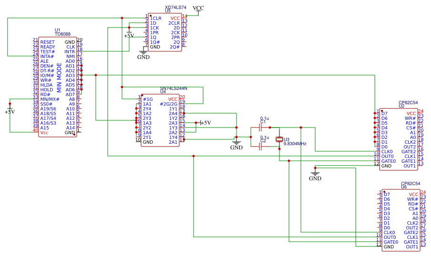Click the XD74LS74 part name label
Image resolution: width=431 pixels, height=256 pixels.
(175, 8)
